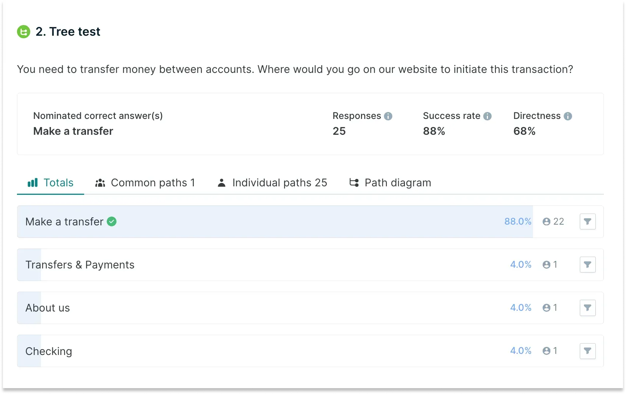626x394 pixels.
Task: Click the 88.0% percentage bar value
Action: pos(517,222)
